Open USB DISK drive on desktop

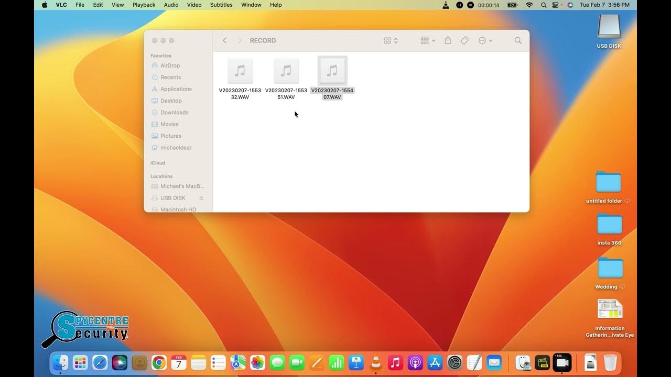[x=609, y=30]
